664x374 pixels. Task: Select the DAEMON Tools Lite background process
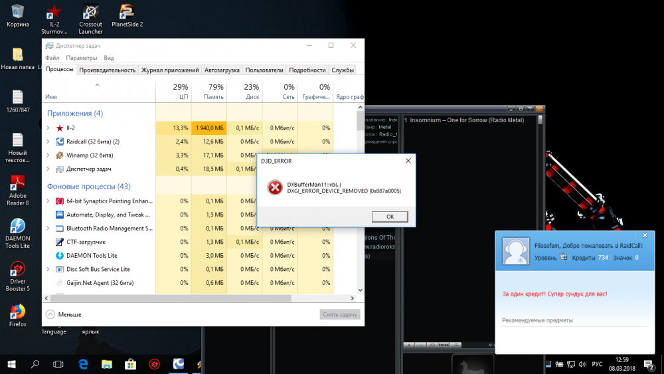[x=92, y=256]
